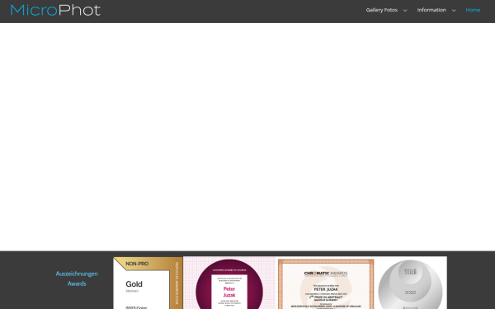Viewport: 495px width, 309px height.
Task: Open the Information menu
Action: pos(431,10)
